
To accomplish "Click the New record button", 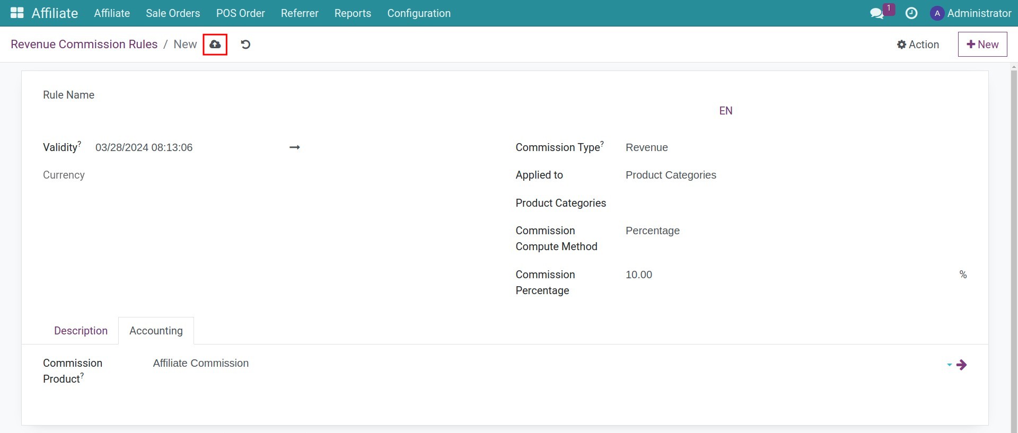I will (x=982, y=45).
